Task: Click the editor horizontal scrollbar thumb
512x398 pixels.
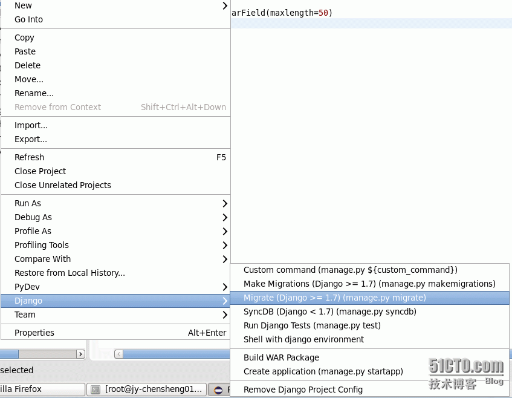Action: coord(177,354)
